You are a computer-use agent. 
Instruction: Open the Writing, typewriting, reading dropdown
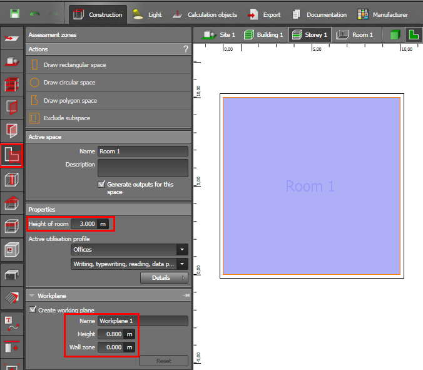[130, 264]
